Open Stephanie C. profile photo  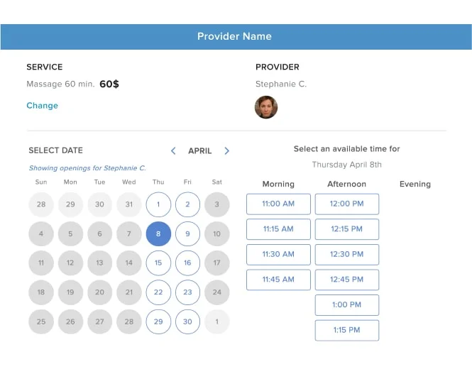tap(266, 107)
